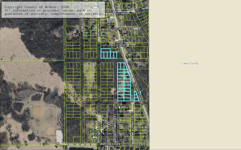The height and width of the screenshot is (150, 241).
Task: Select the Meadow Street label
Action: click(x=132, y=123)
